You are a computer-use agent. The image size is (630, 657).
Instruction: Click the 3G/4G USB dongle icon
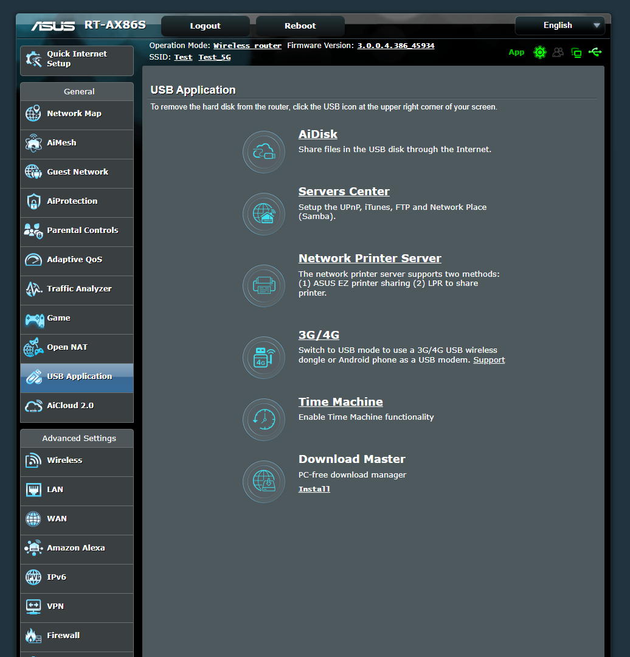263,358
